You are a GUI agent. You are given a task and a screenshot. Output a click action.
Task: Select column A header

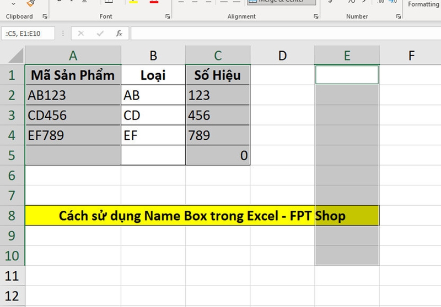(x=73, y=55)
